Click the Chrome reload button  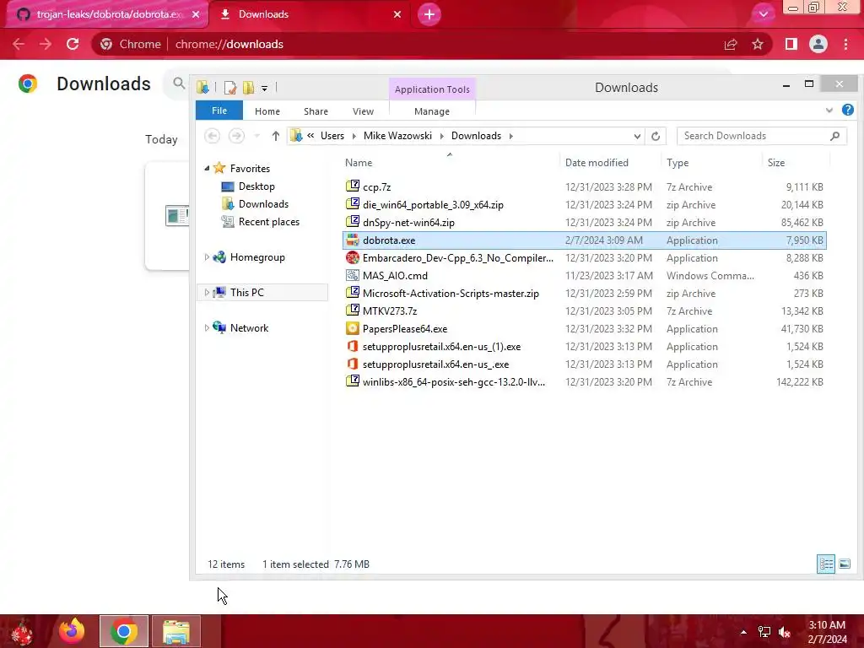73,44
